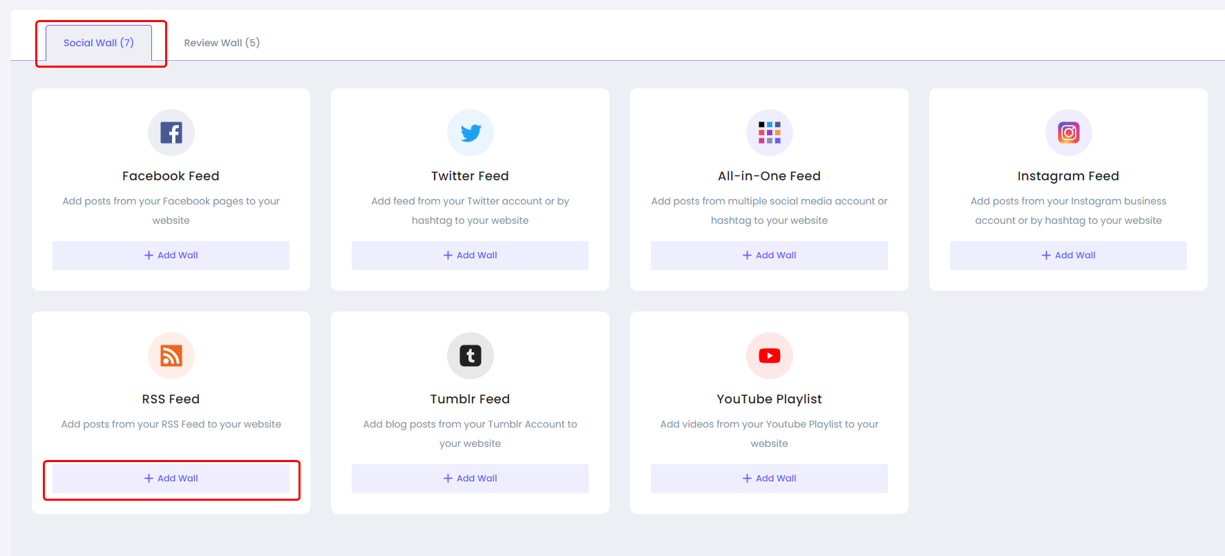The height and width of the screenshot is (556, 1225).
Task: Add a wall for YouTube Playlist
Action: (x=770, y=479)
